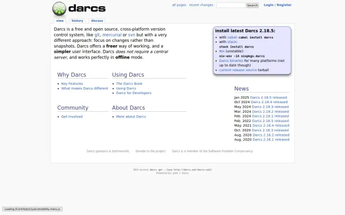
Task: Click 'stack install darcs' command text
Action: (x=236, y=47)
